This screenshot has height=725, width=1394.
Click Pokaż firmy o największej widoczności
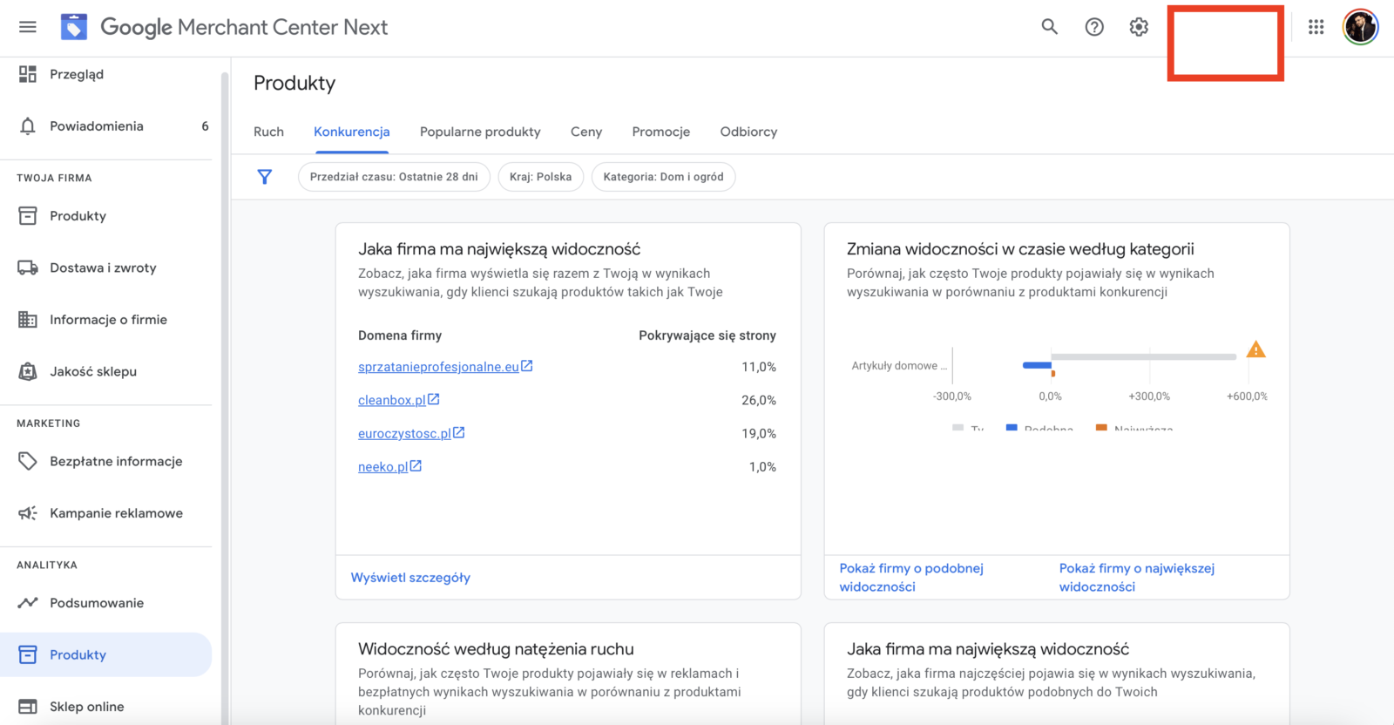point(1137,578)
